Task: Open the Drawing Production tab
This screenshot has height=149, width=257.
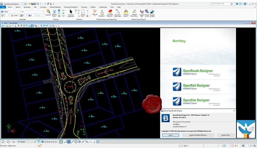Action: pyautogui.click(x=71, y=7)
